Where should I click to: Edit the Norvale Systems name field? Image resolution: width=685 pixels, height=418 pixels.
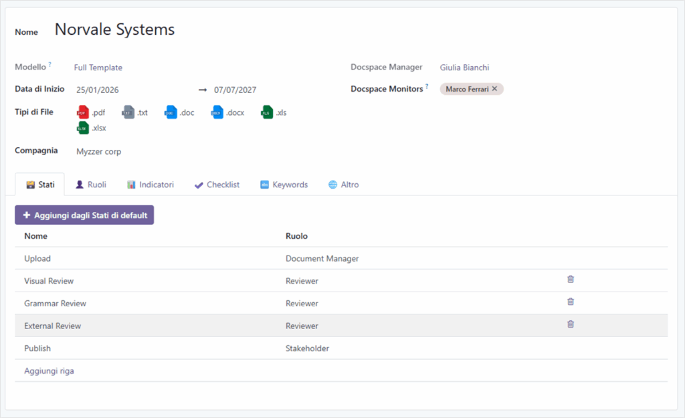[114, 29]
